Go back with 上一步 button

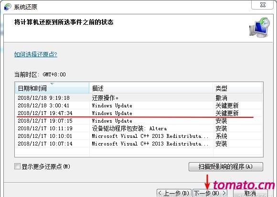[174, 193]
